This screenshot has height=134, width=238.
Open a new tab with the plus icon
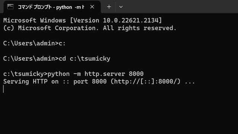[x=109, y=7]
